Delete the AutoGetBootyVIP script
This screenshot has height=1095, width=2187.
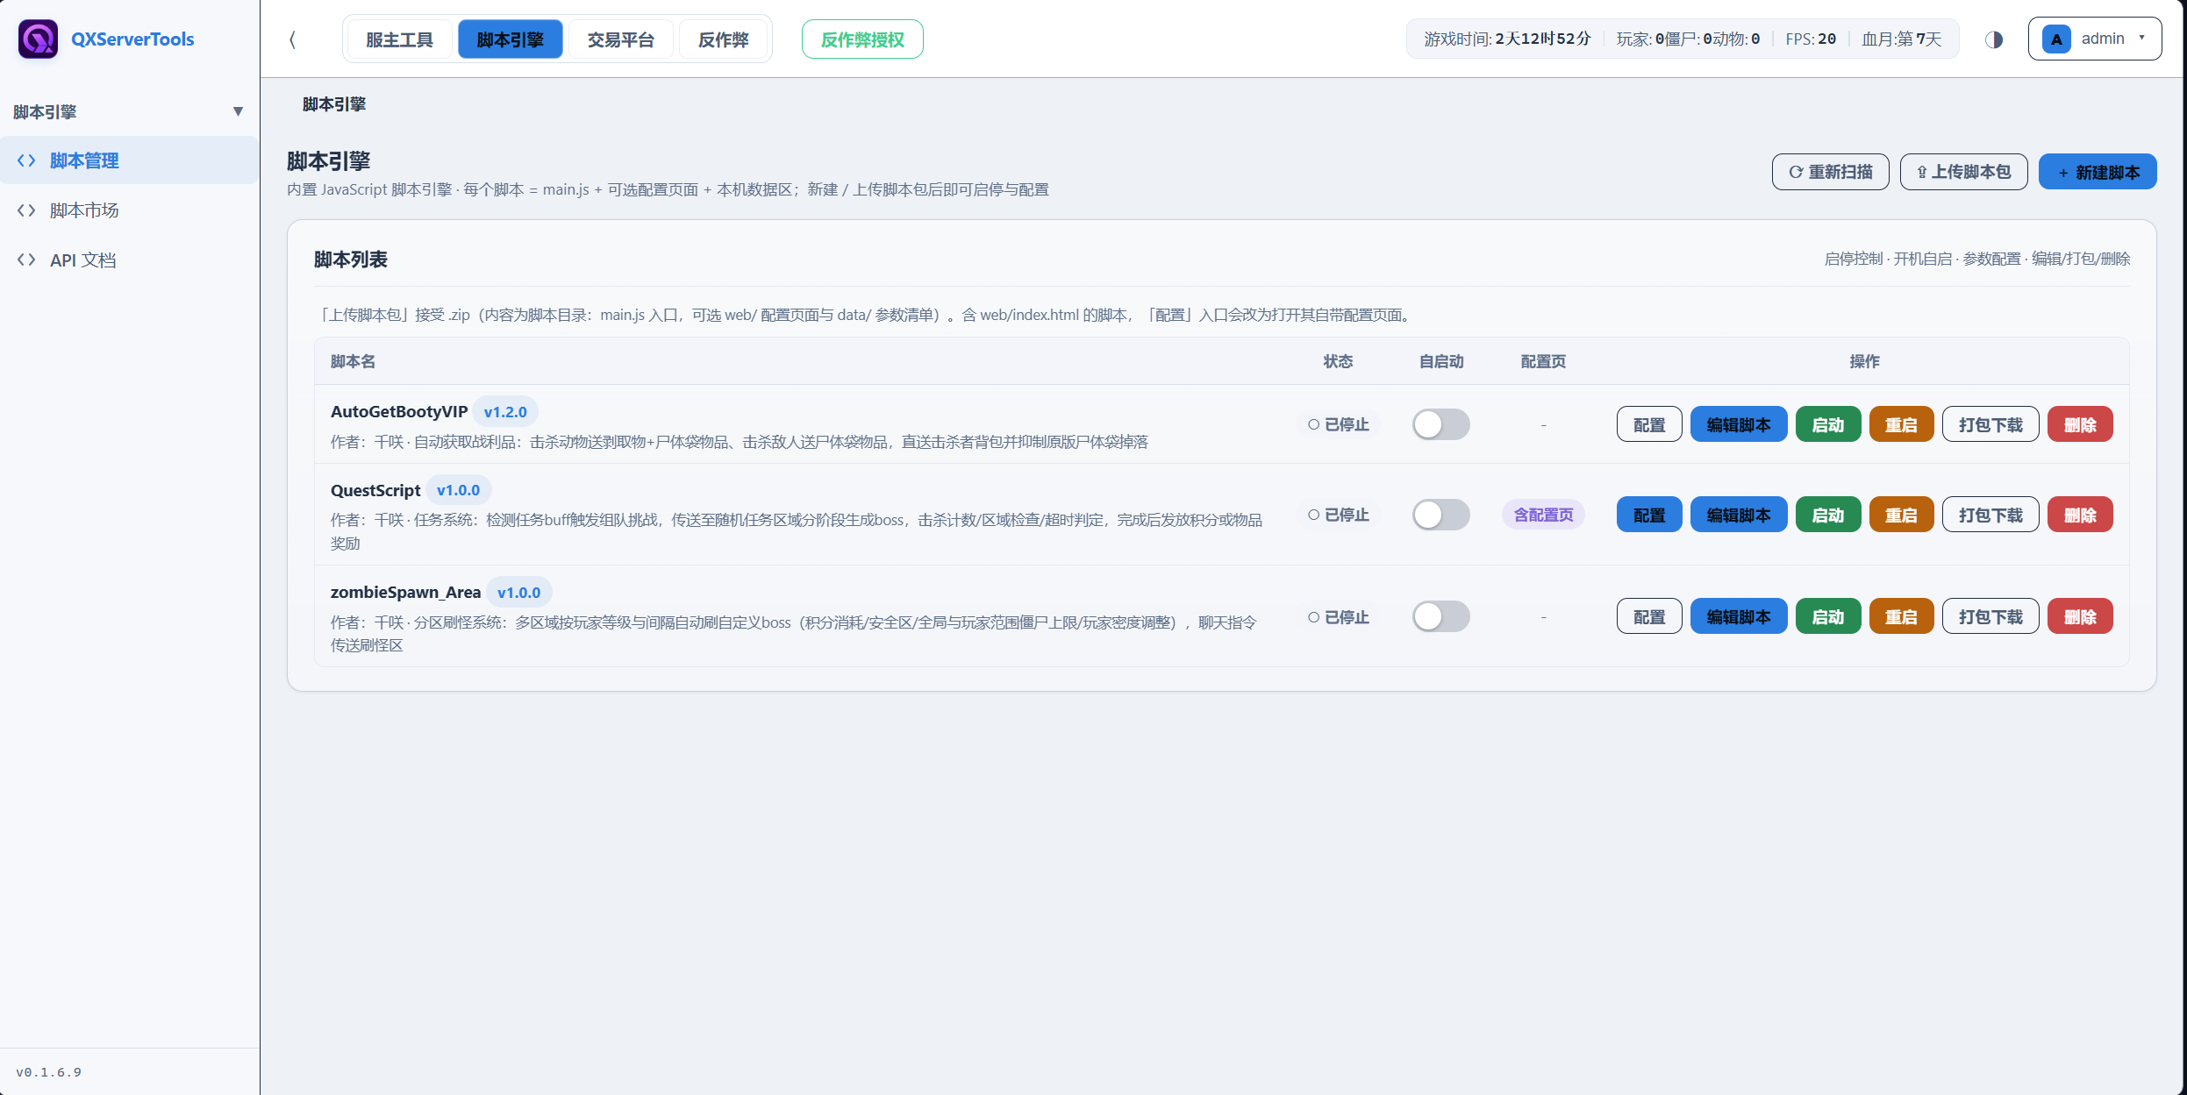tap(2079, 424)
